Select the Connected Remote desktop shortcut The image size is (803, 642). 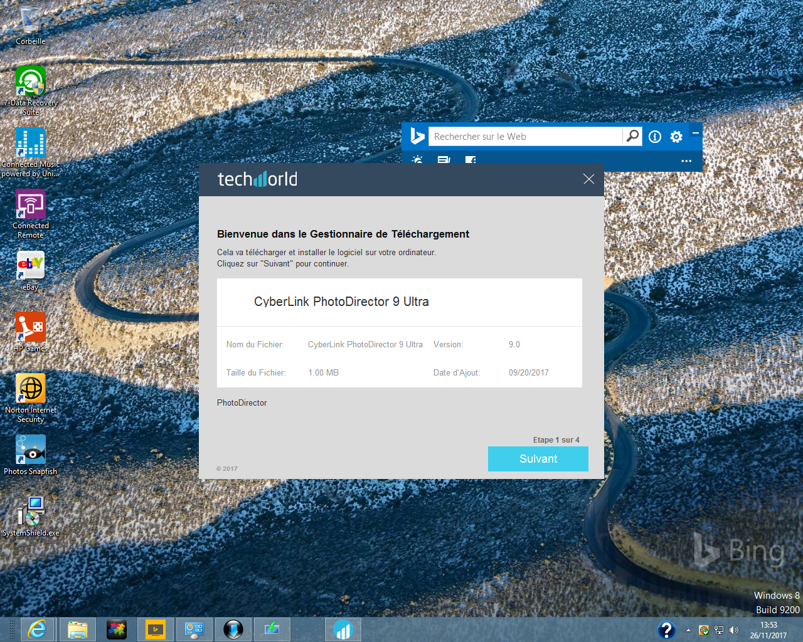[x=30, y=214]
